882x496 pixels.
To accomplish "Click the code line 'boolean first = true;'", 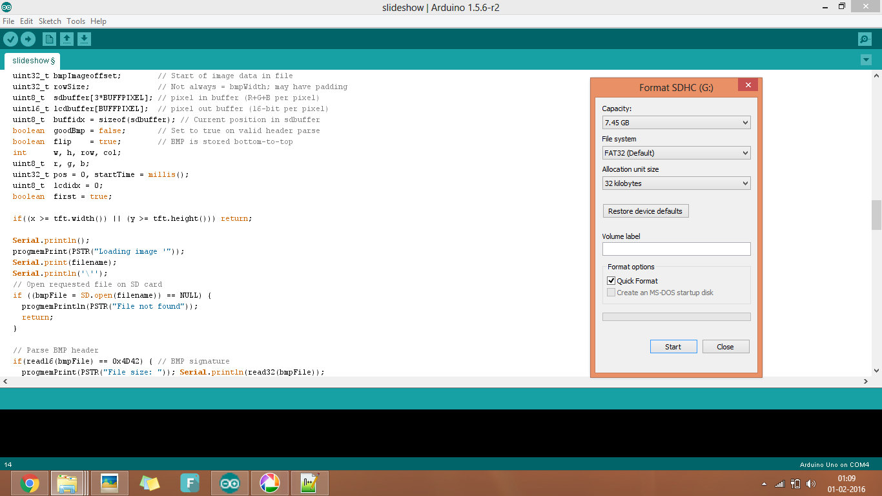I will click(62, 196).
